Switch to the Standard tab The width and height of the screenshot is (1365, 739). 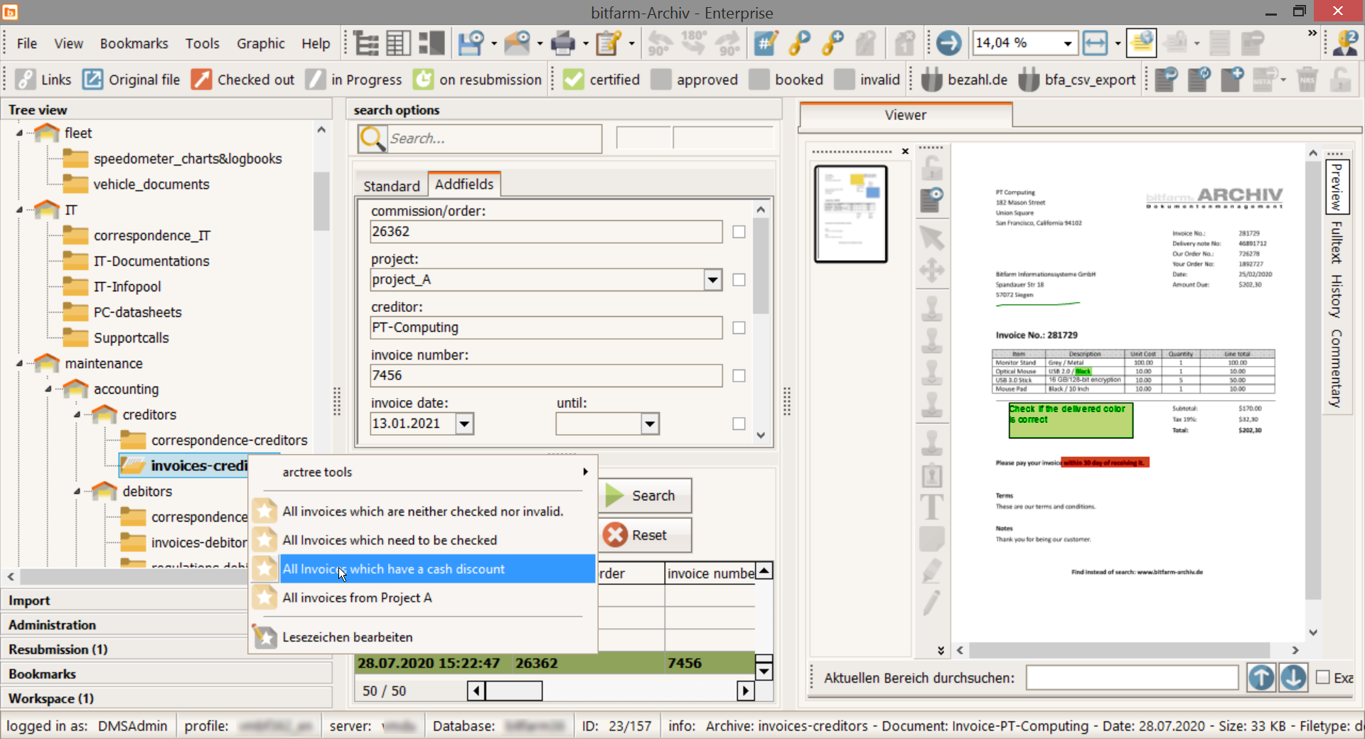(x=391, y=185)
